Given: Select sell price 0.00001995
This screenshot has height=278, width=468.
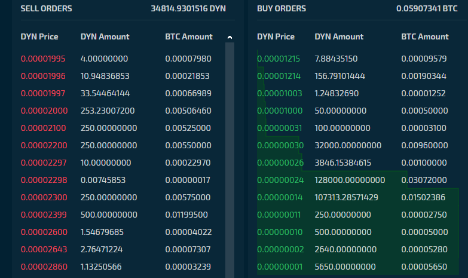Looking at the screenshot, I should [43, 59].
